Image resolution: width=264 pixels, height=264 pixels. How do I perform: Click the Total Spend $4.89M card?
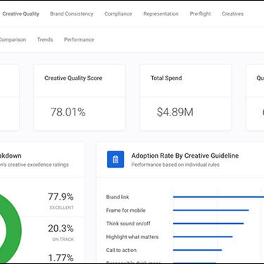point(186,97)
